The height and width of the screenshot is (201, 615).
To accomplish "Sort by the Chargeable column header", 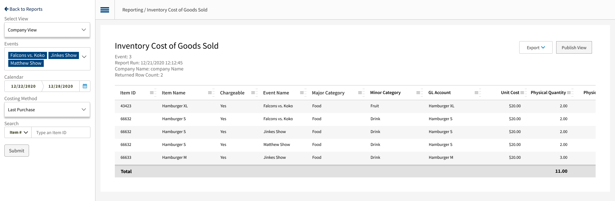I will coord(232,93).
